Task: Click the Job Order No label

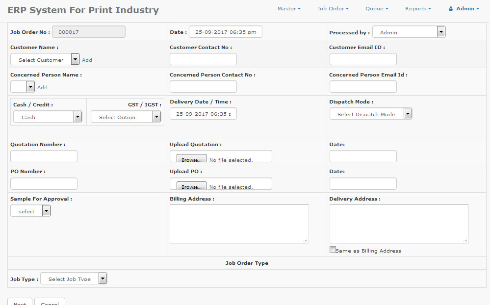Action: (x=30, y=32)
